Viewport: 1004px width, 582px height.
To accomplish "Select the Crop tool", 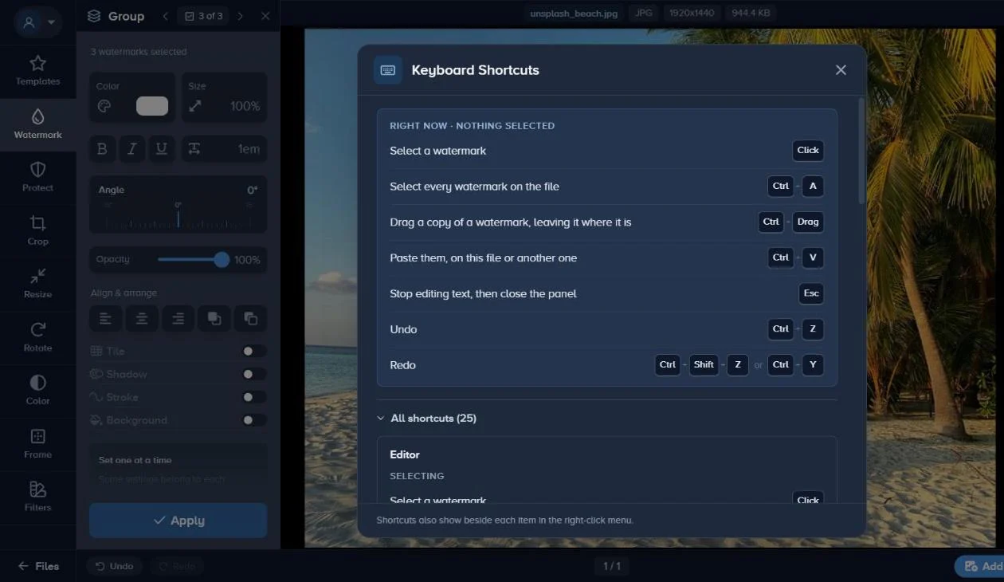I will (37, 230).
